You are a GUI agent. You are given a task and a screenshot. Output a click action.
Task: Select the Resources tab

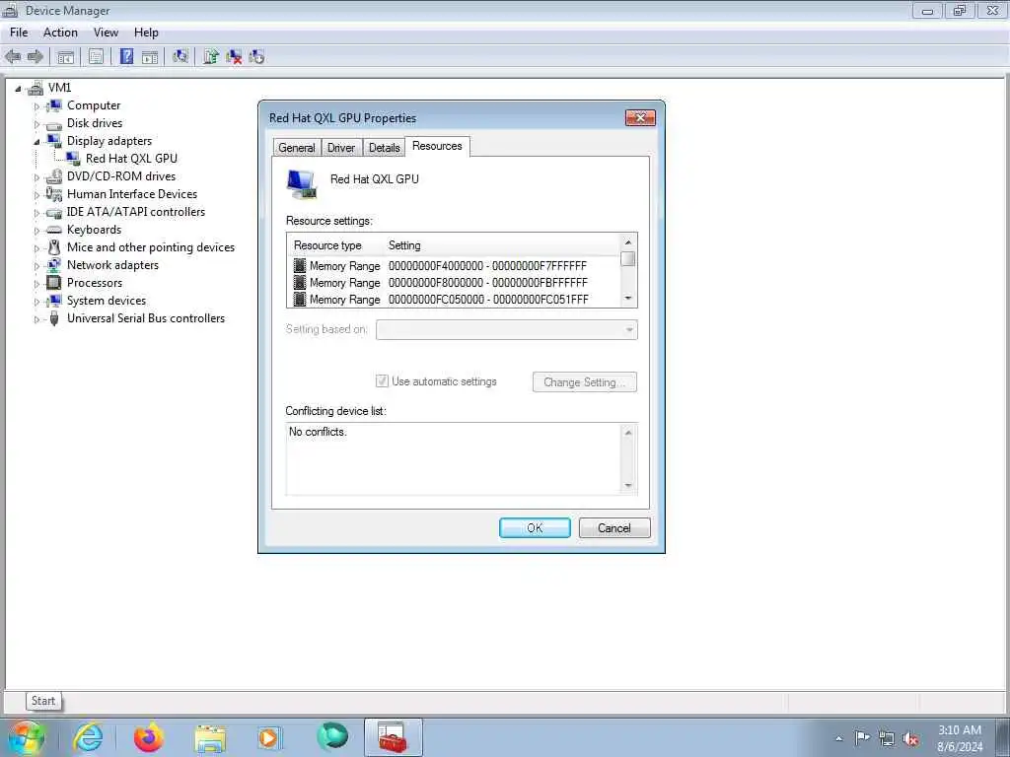[x=437, y=146]
